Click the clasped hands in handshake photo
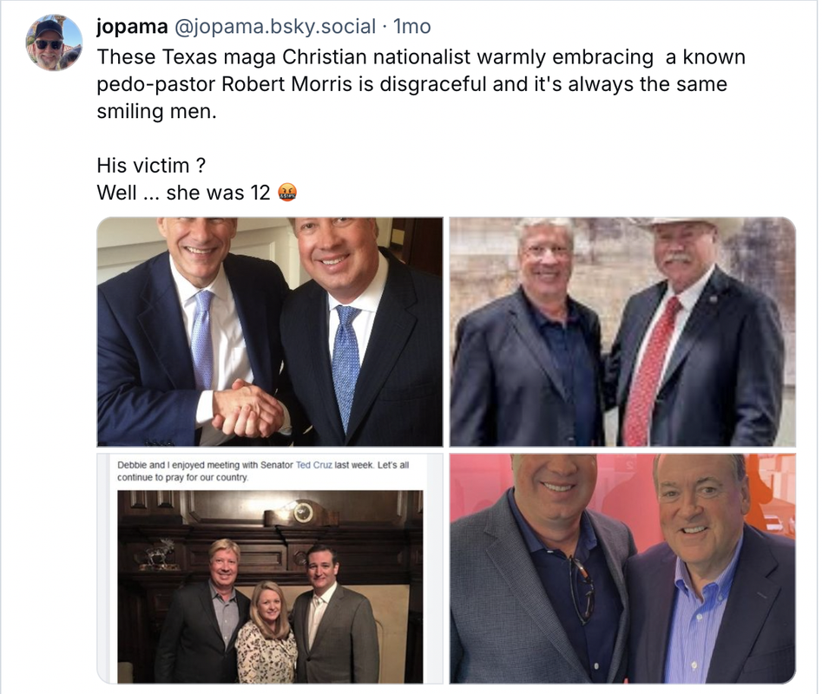The image size is (822, 694). 248,409
